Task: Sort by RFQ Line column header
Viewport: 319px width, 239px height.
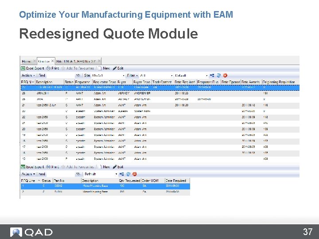Action: click(30, 181)
